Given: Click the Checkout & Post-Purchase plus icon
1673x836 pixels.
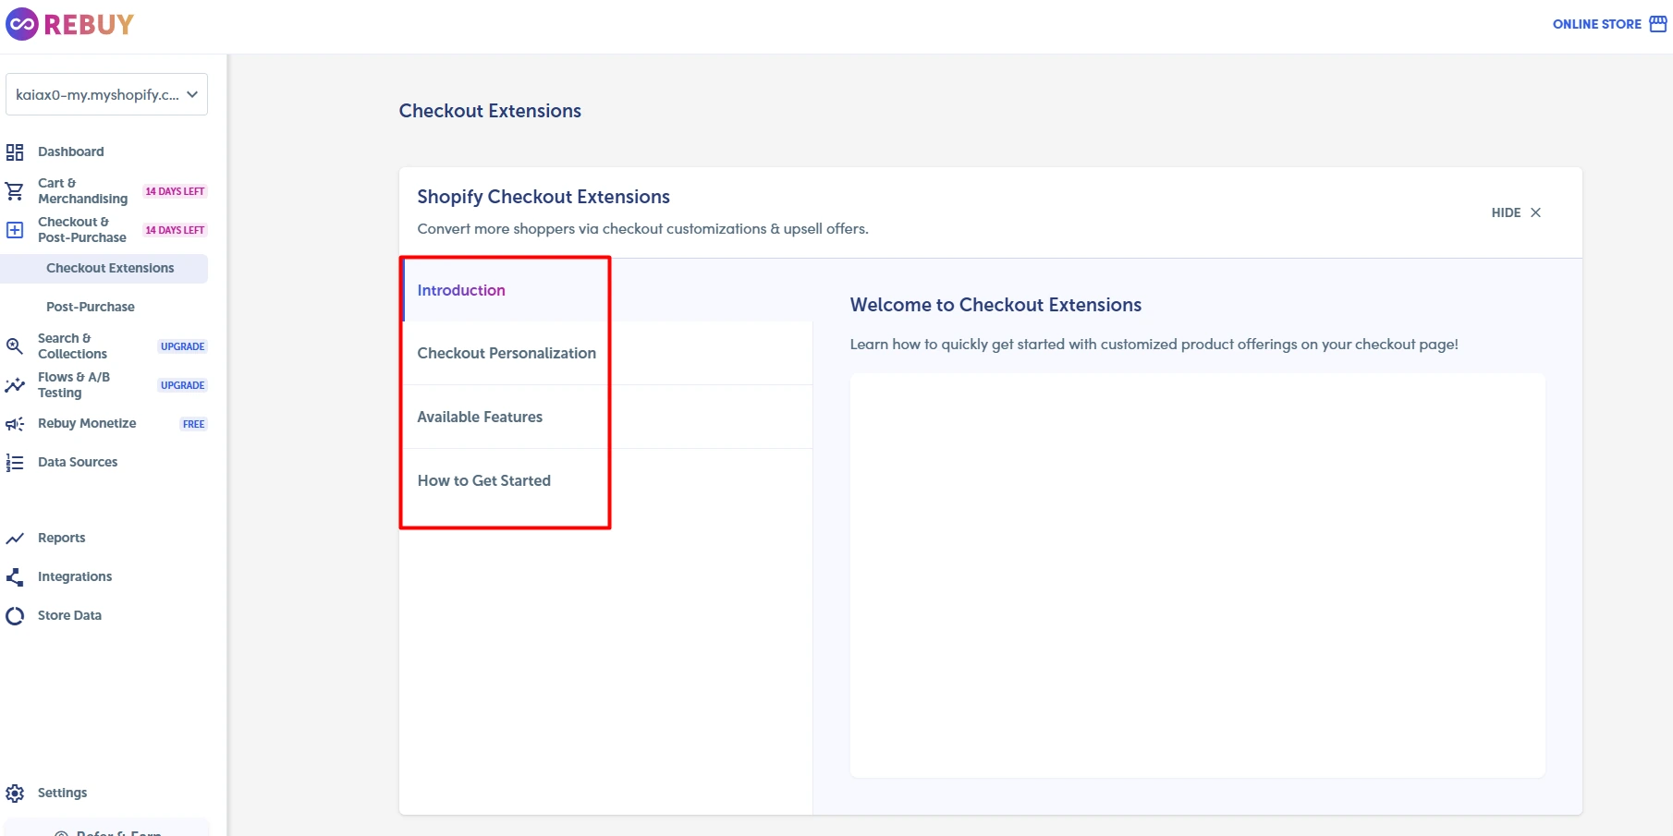Looking at the screenshot, I should [x=15, y=230].
